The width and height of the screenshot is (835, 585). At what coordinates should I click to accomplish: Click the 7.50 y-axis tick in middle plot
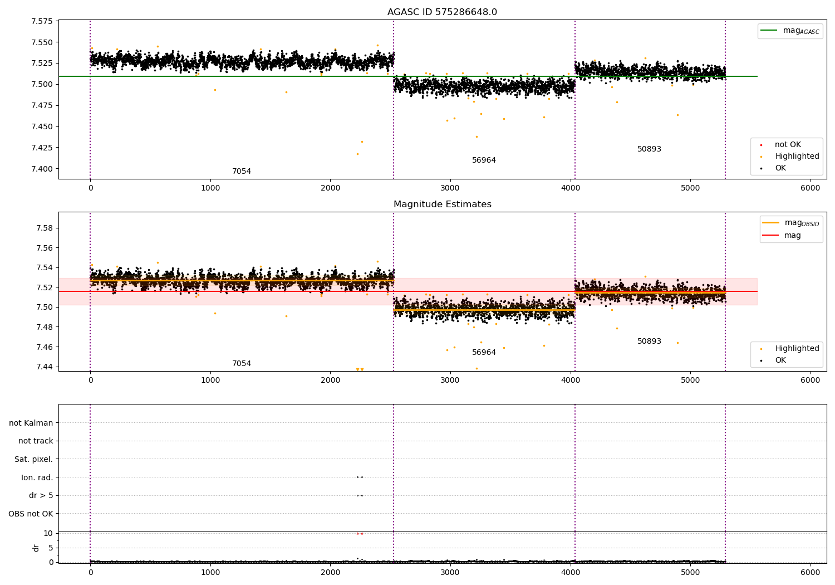click(44, 308)
